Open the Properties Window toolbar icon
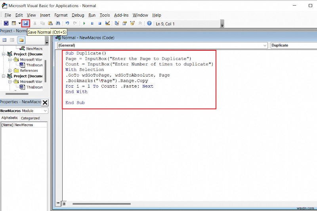The image size is (317, 211). (124, 23)
